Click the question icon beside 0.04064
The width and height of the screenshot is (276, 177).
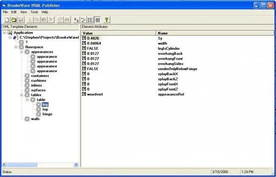pyautogui.click(x=84, y=43)
